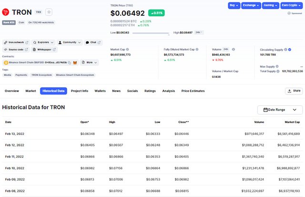Switch to the Market tab

coord(30,91)
